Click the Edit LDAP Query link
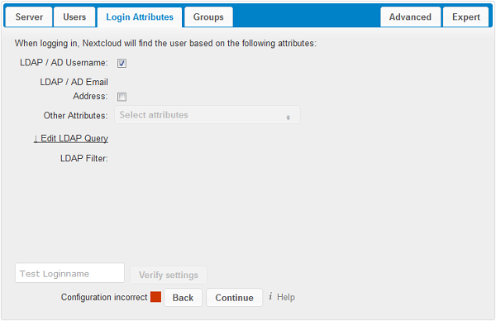 [71, 138]
